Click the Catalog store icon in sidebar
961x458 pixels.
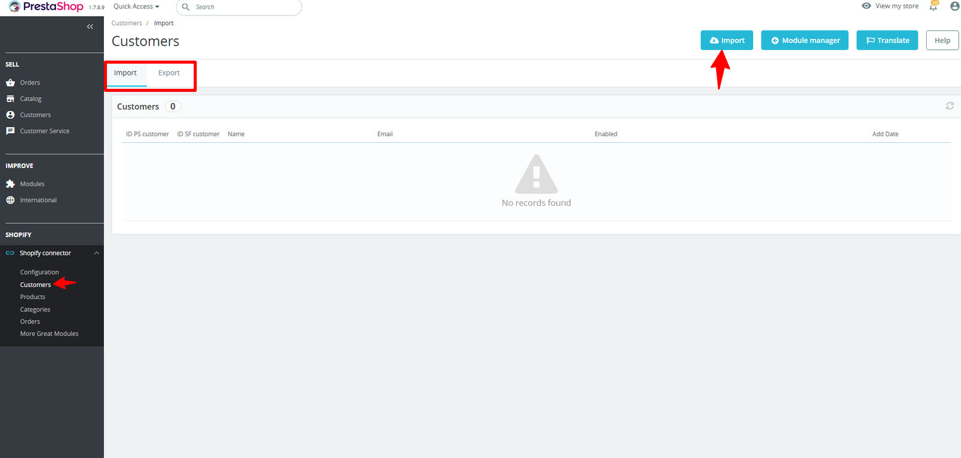(x=10, y=98)
